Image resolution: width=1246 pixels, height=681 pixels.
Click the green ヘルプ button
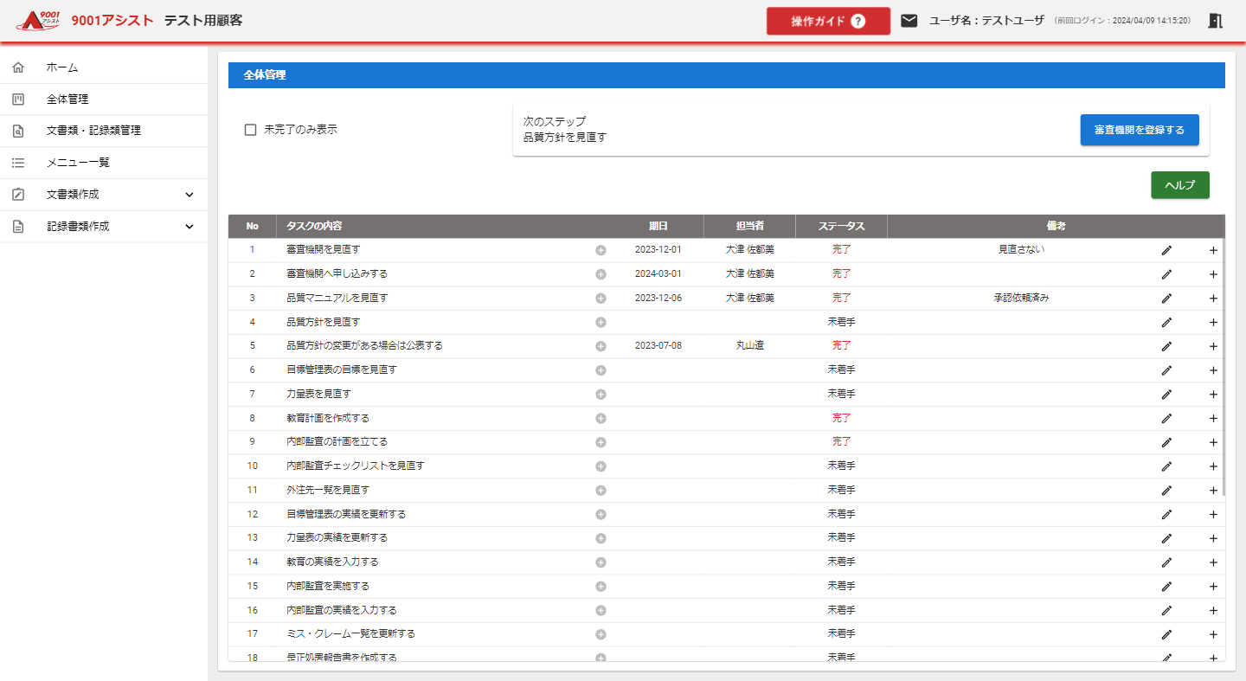[x=1179, y=184]
